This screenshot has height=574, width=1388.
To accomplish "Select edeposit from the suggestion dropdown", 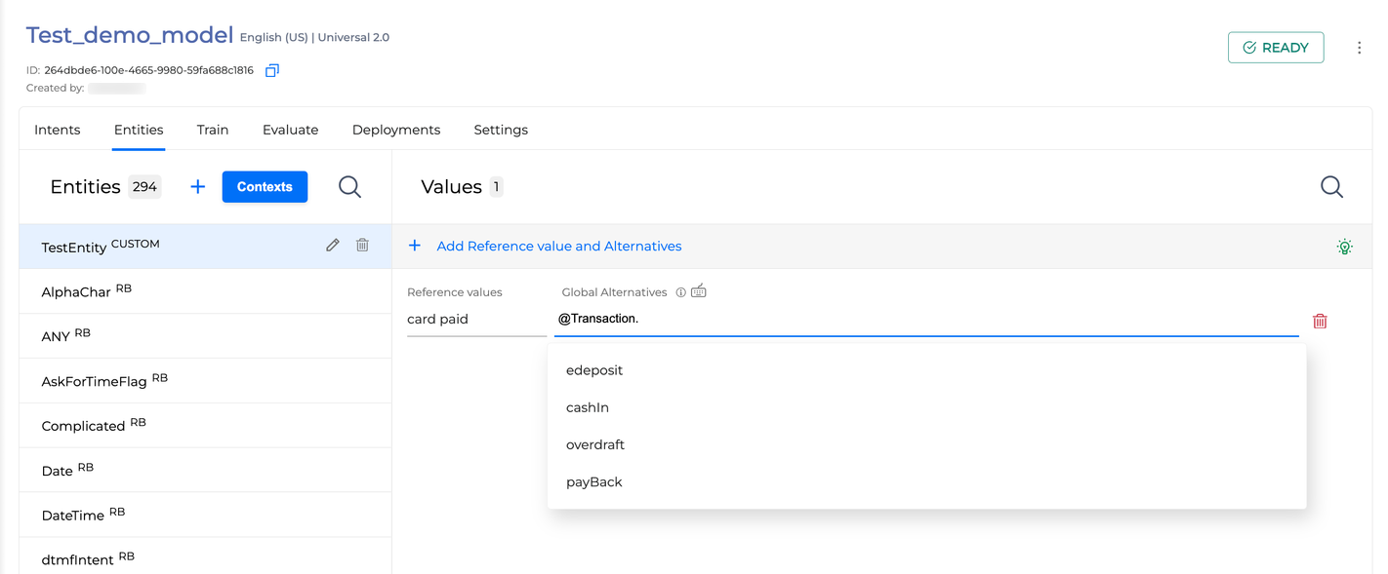I will [593, 370].
